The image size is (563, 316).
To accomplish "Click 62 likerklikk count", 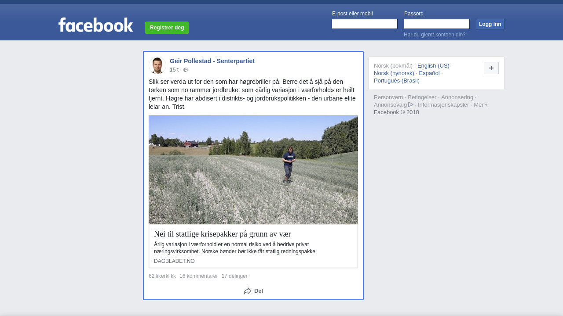I will click(x=162, y=276).
